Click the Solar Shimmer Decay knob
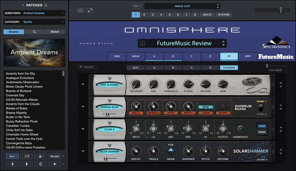Image resolution: width=296 pixels, height=171 pixels. coord(136,151)
